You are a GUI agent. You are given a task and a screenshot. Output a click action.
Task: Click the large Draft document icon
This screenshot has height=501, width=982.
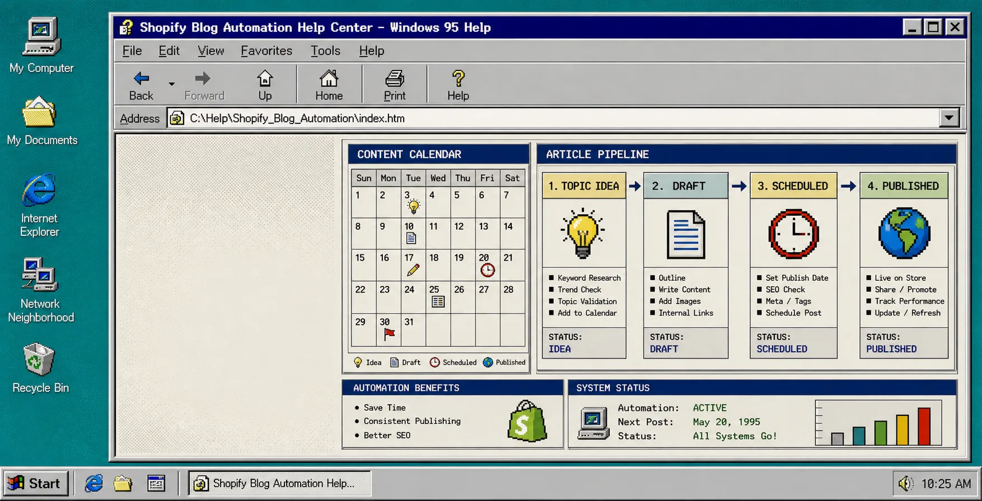[x=686, y=234]
